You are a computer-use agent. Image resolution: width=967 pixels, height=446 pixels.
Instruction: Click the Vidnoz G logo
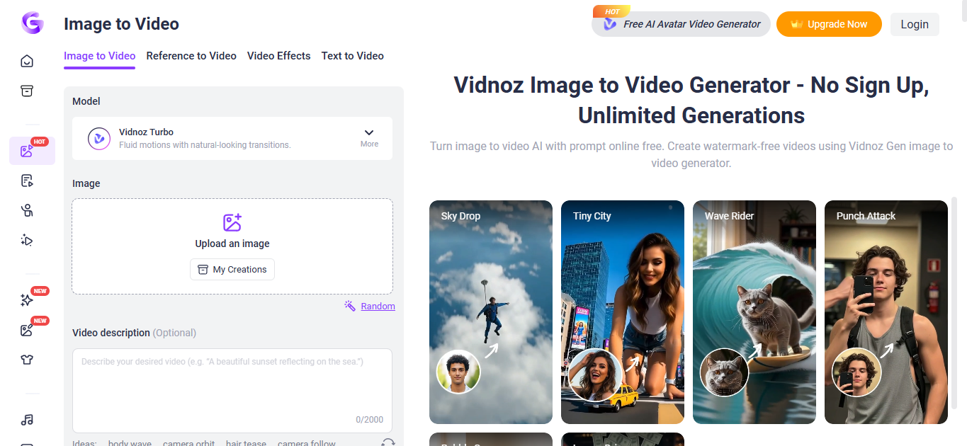coord(32,23)
